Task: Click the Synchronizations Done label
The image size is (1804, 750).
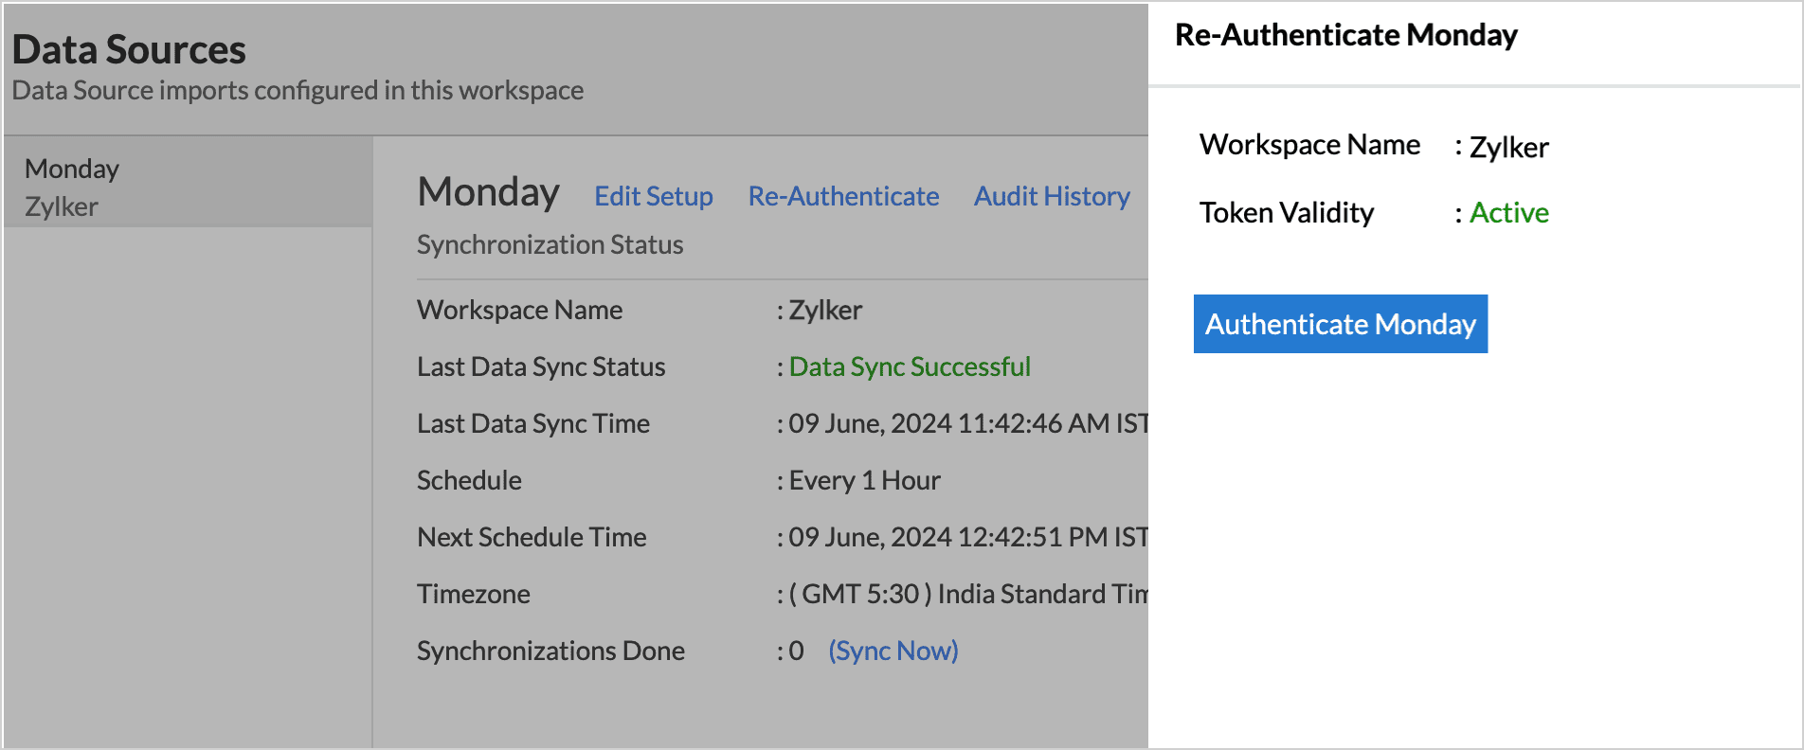Action: [550, 651]
